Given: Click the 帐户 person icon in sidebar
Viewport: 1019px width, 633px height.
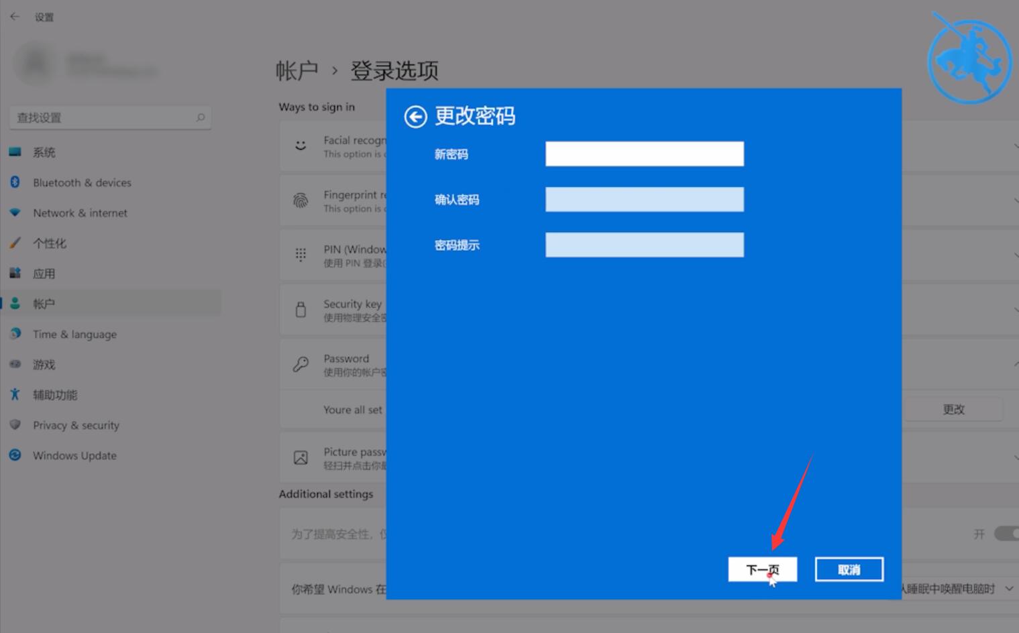Looking at the screenshot, I should [x=15, y=303].
